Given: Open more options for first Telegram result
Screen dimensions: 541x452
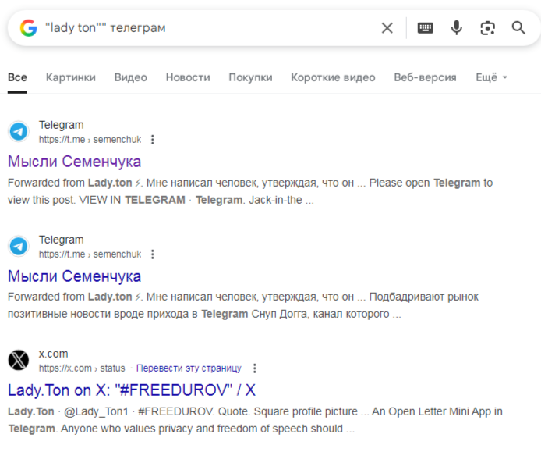Looking at the screenshot, I should click(153, 140).
